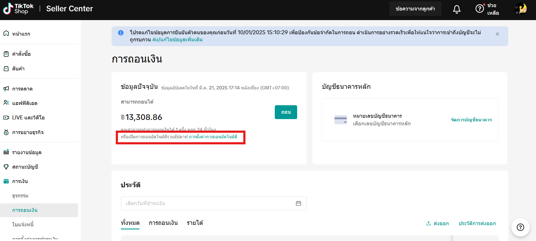Click the ส่งออก export link
This screenshot has height=241, width=536.
pyautogui.click(x=438, y=223)
